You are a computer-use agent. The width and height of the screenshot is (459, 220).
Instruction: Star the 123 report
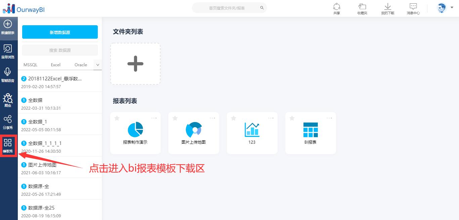point(234,118)
